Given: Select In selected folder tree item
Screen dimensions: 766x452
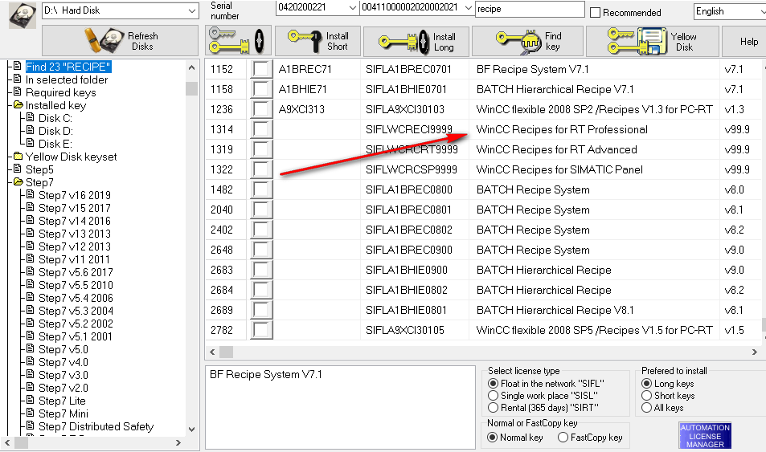Looking at the screenshot, I should coord(67,79).
